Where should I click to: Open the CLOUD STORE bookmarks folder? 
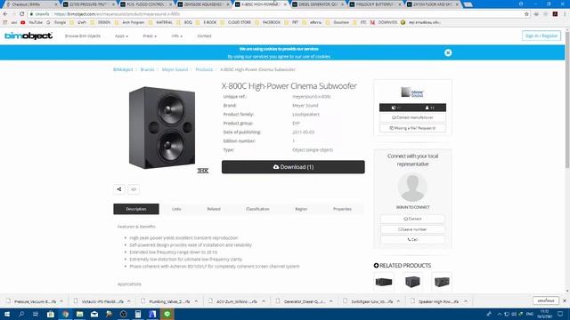[236, 22]
